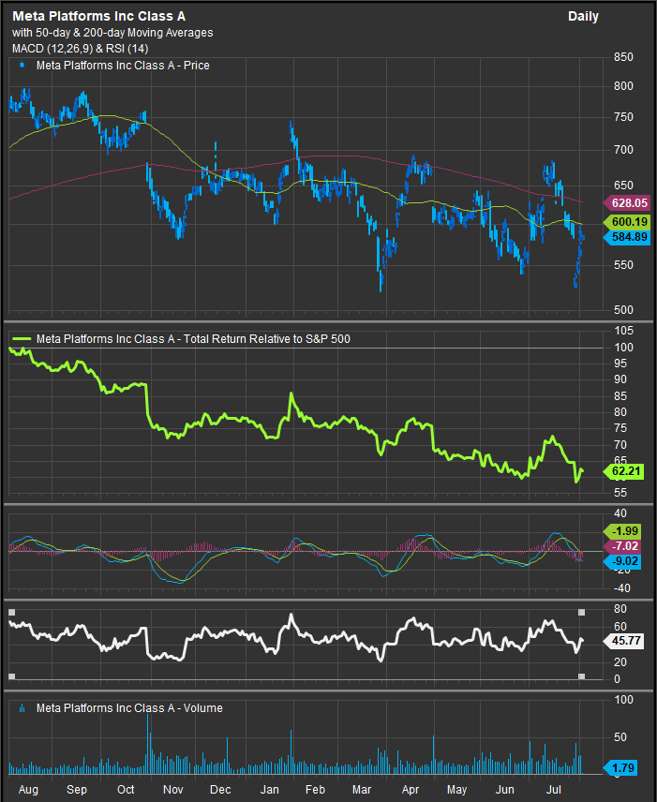Click the 550 price axis label
The image size is (657, 802).
[x=623, y=265]
